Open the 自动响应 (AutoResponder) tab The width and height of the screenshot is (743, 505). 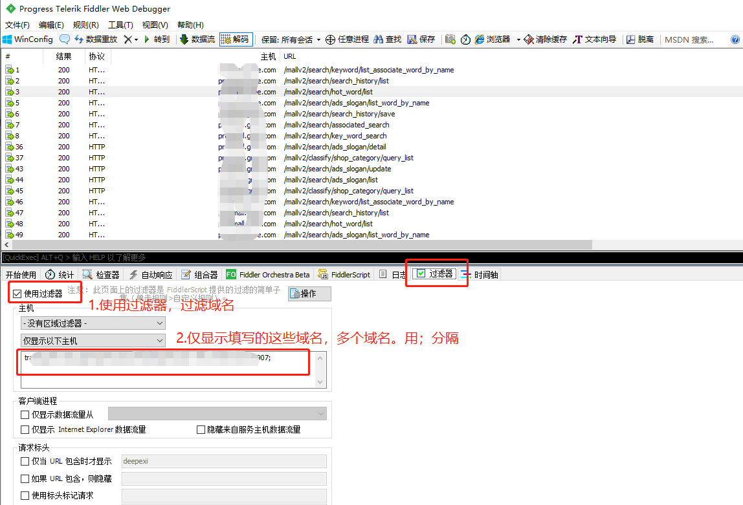151,275
